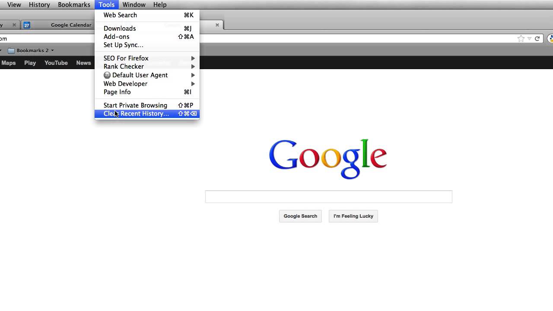Open Play in Google's top navigation
The image size is (553, 311).
[30, 63]
